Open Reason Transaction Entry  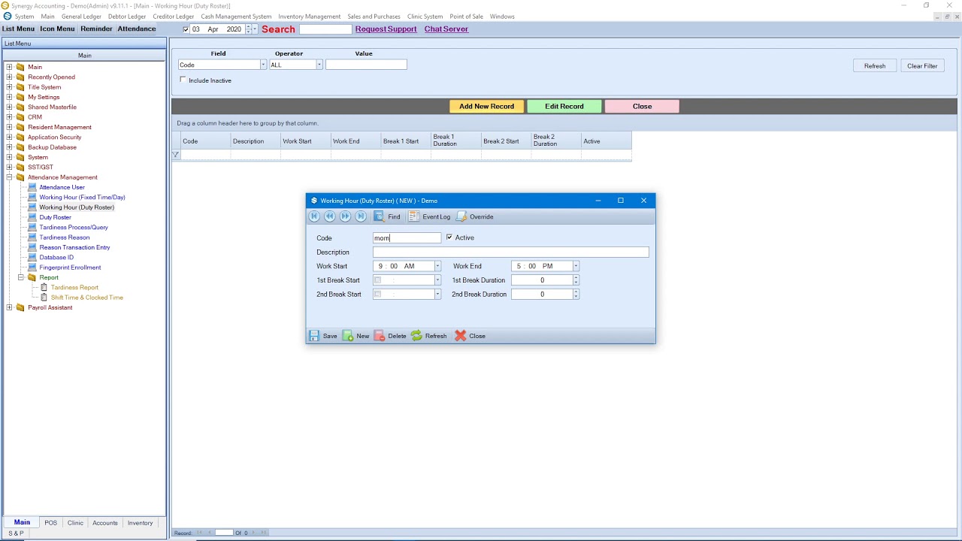click(74, 247)
